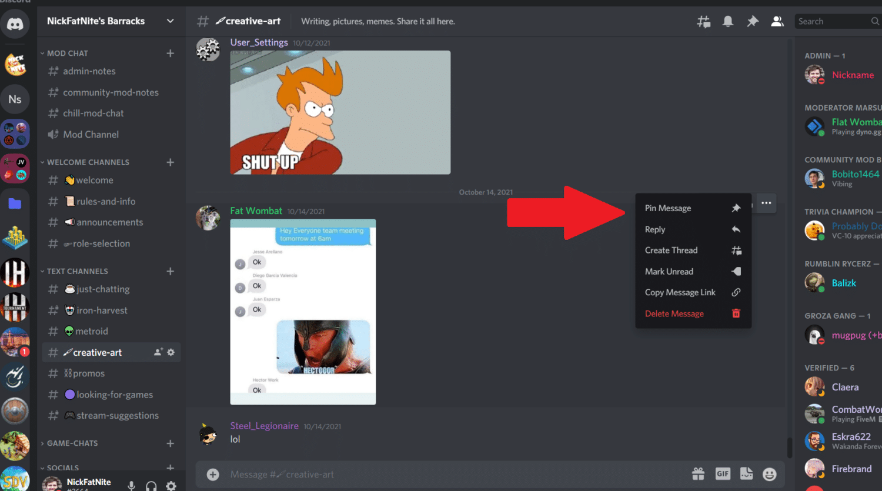The image size is (882, 491).
Task: Expand the GAME-CHATS category
Action: pyautogui.click(x=69, y=443)
